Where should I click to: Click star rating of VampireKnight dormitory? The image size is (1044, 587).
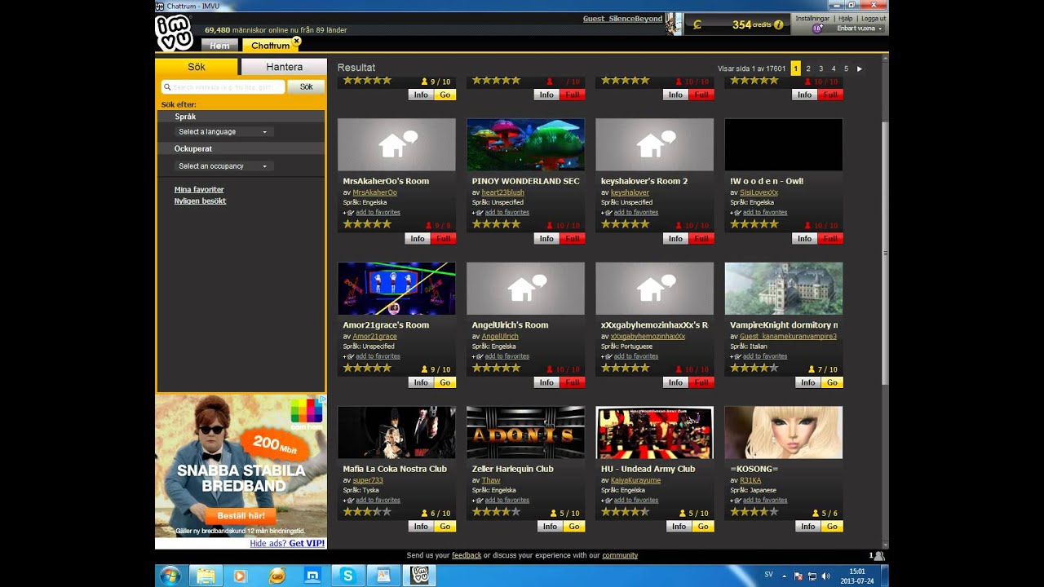click(x=754, y=369)
